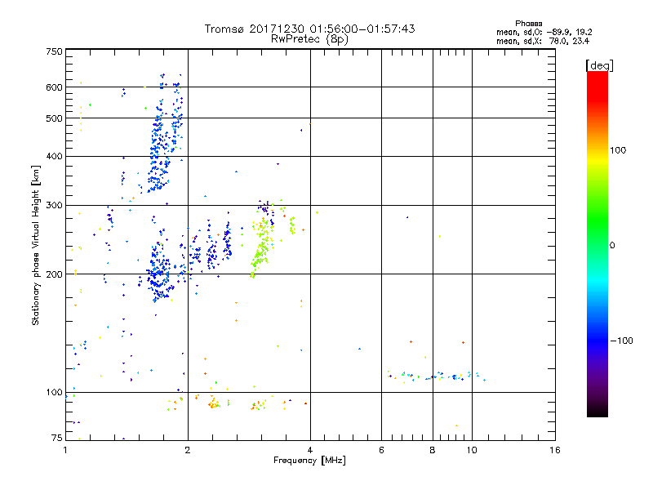Click the colorbar tick label '100'

[618, 150]
